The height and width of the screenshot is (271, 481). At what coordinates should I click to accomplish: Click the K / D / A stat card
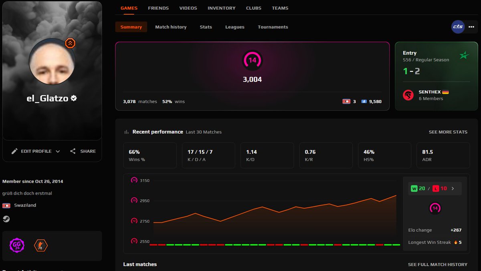208,155
